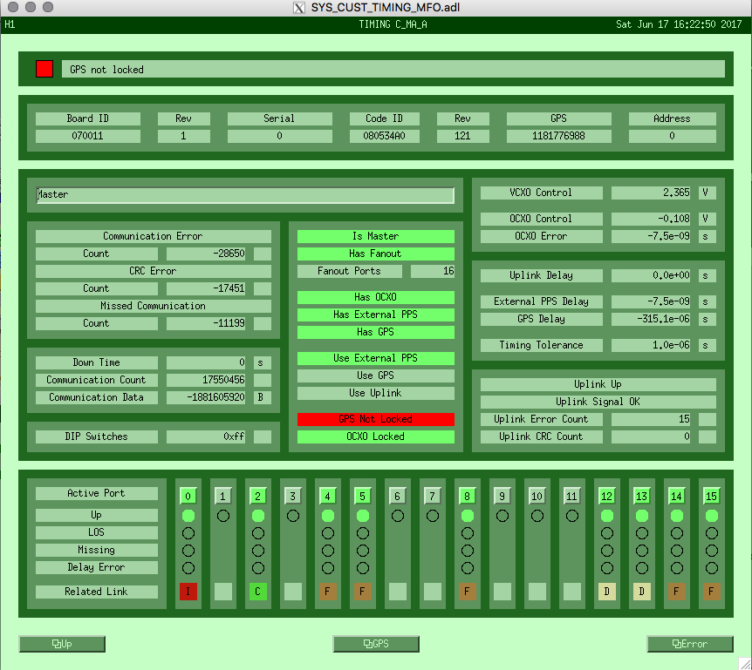The width and height of the screenshot is (752, 670).
Task: Open the GPS related display button
Action: pyautogui.click(x=376, y=644)
